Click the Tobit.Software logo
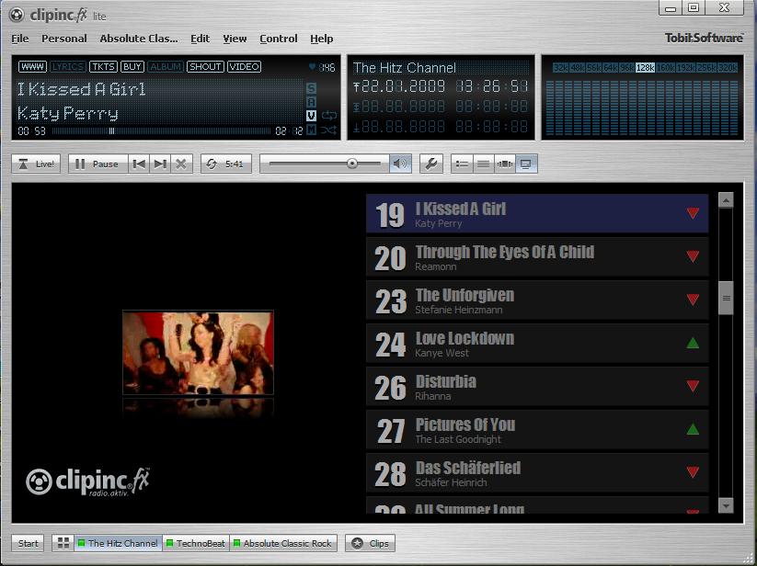Image resolution: width=757 pixels, height=566 pixels. pos(704,38)
